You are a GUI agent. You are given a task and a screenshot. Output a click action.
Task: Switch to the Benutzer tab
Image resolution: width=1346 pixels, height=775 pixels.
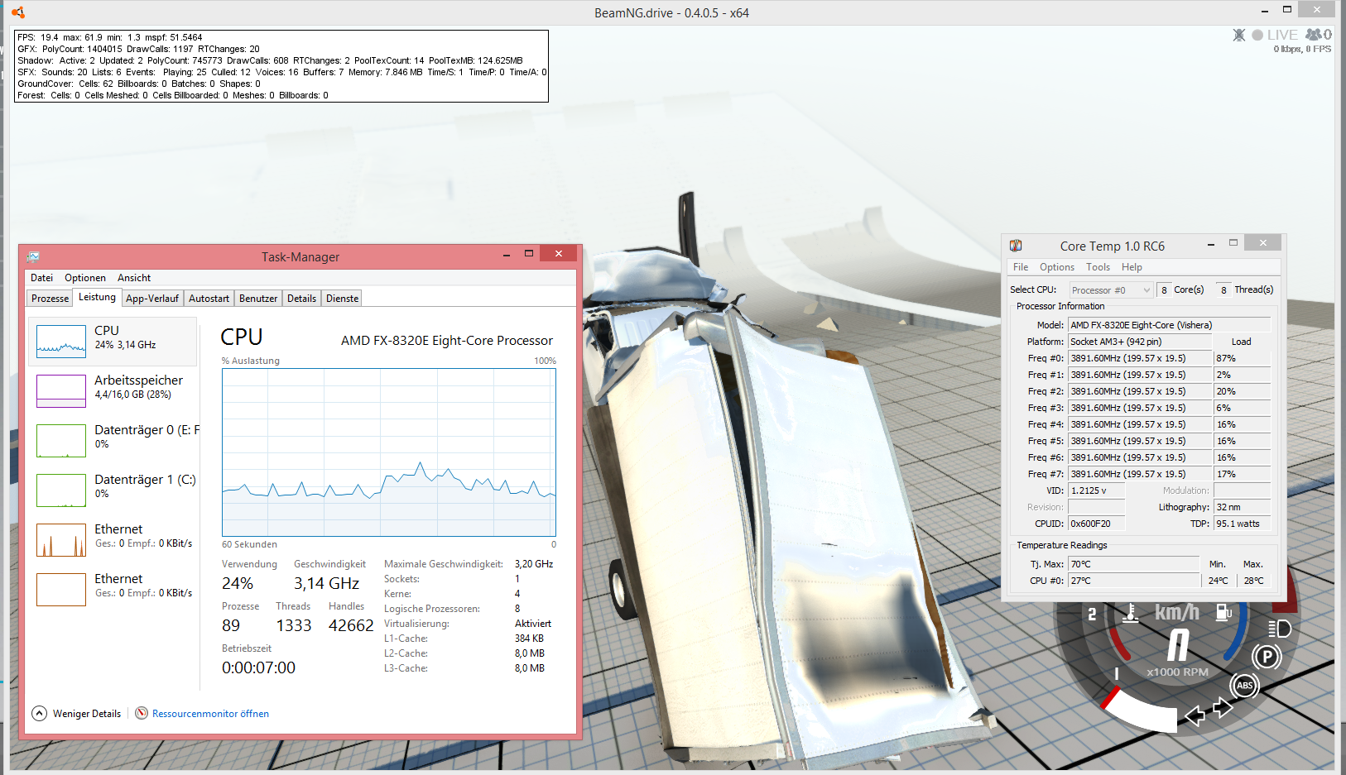pyautogui.click(x=258, y=299)
